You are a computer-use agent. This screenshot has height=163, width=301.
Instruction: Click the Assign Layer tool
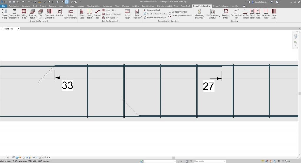click(x=127, y=14)
